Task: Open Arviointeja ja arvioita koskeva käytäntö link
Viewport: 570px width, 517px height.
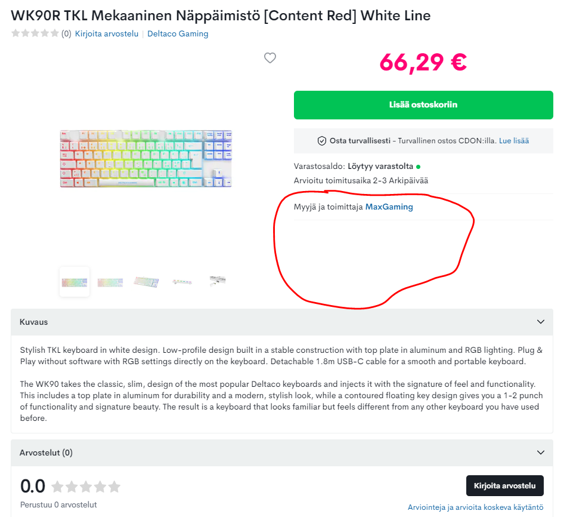Action: 475,507
